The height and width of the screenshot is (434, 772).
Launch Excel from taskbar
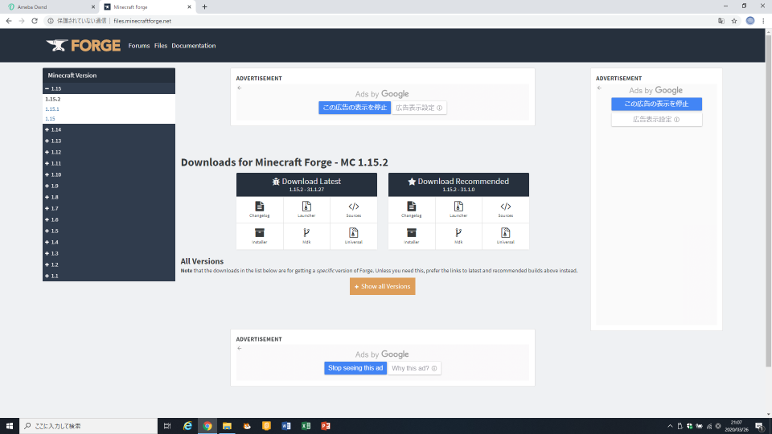coord(306,426)
